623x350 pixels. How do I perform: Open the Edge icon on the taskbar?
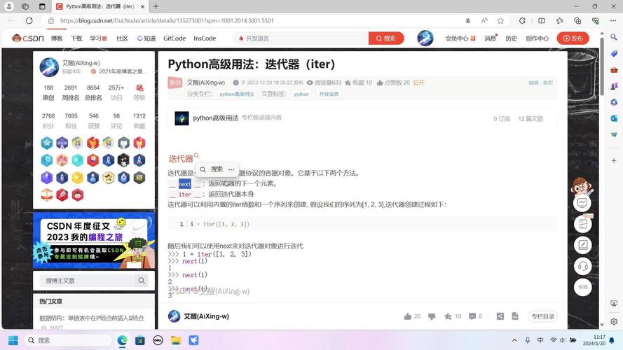[122, 340]
